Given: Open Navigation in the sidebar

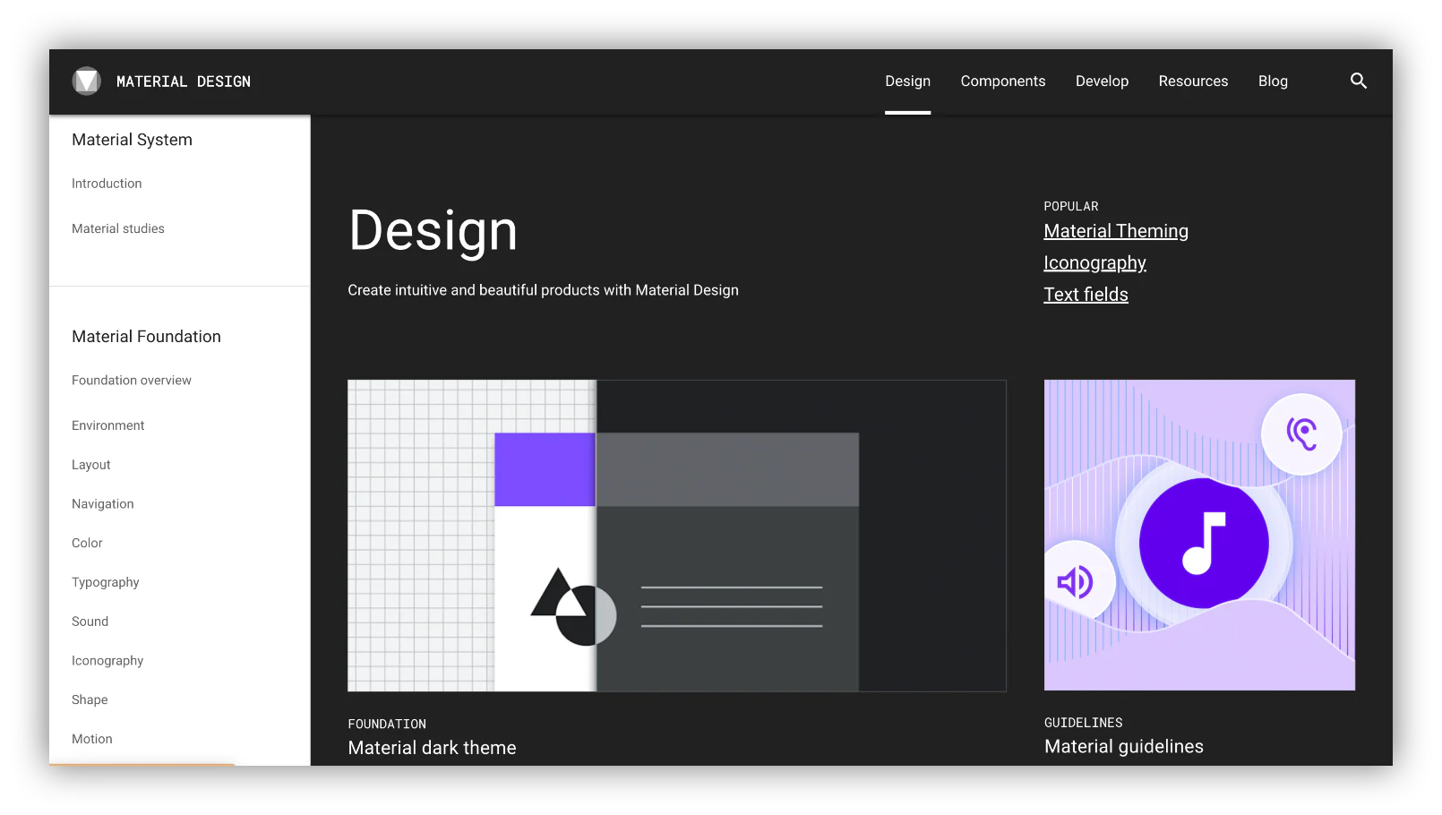Looking at the screenshot, I should [103, 504].
